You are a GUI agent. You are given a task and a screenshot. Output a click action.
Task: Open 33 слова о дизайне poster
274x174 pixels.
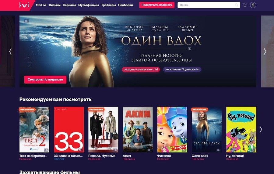point(69,130)
